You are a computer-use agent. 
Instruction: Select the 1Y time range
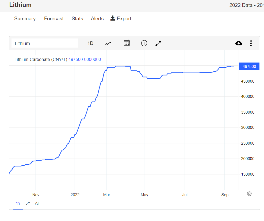click(18, 203)
